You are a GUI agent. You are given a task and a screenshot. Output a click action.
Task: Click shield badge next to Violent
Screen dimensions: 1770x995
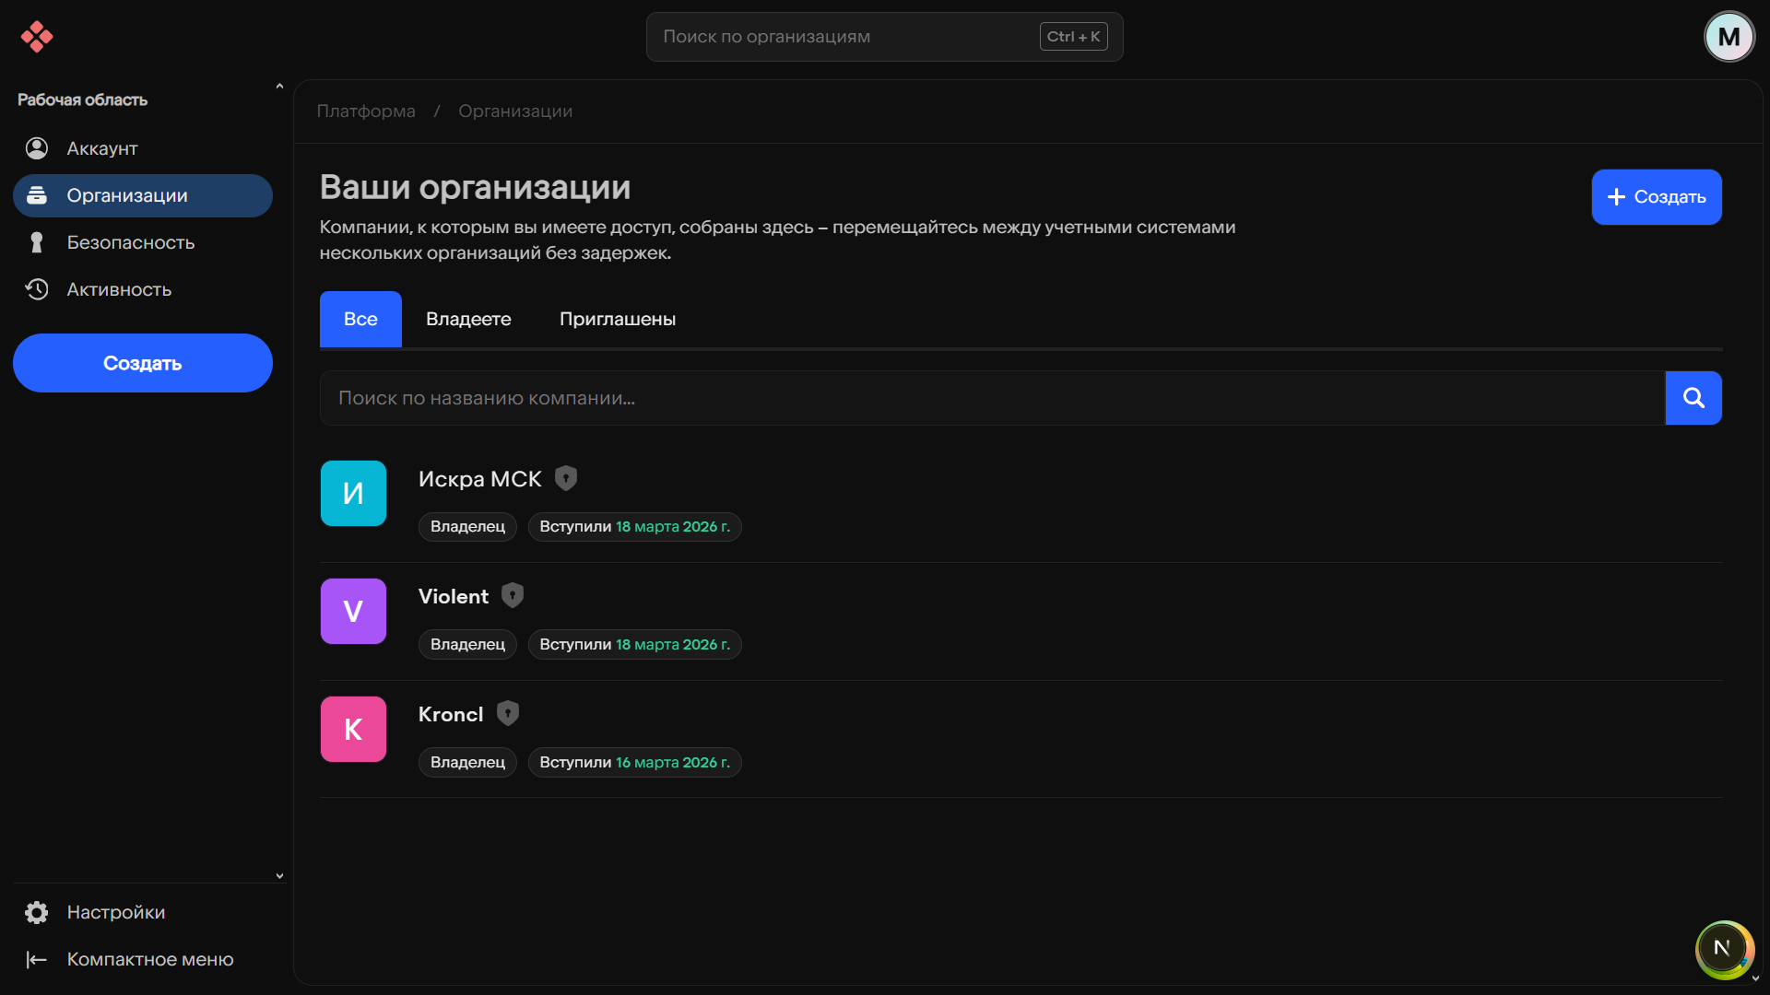pyautogui.click(x=513, y=596)
